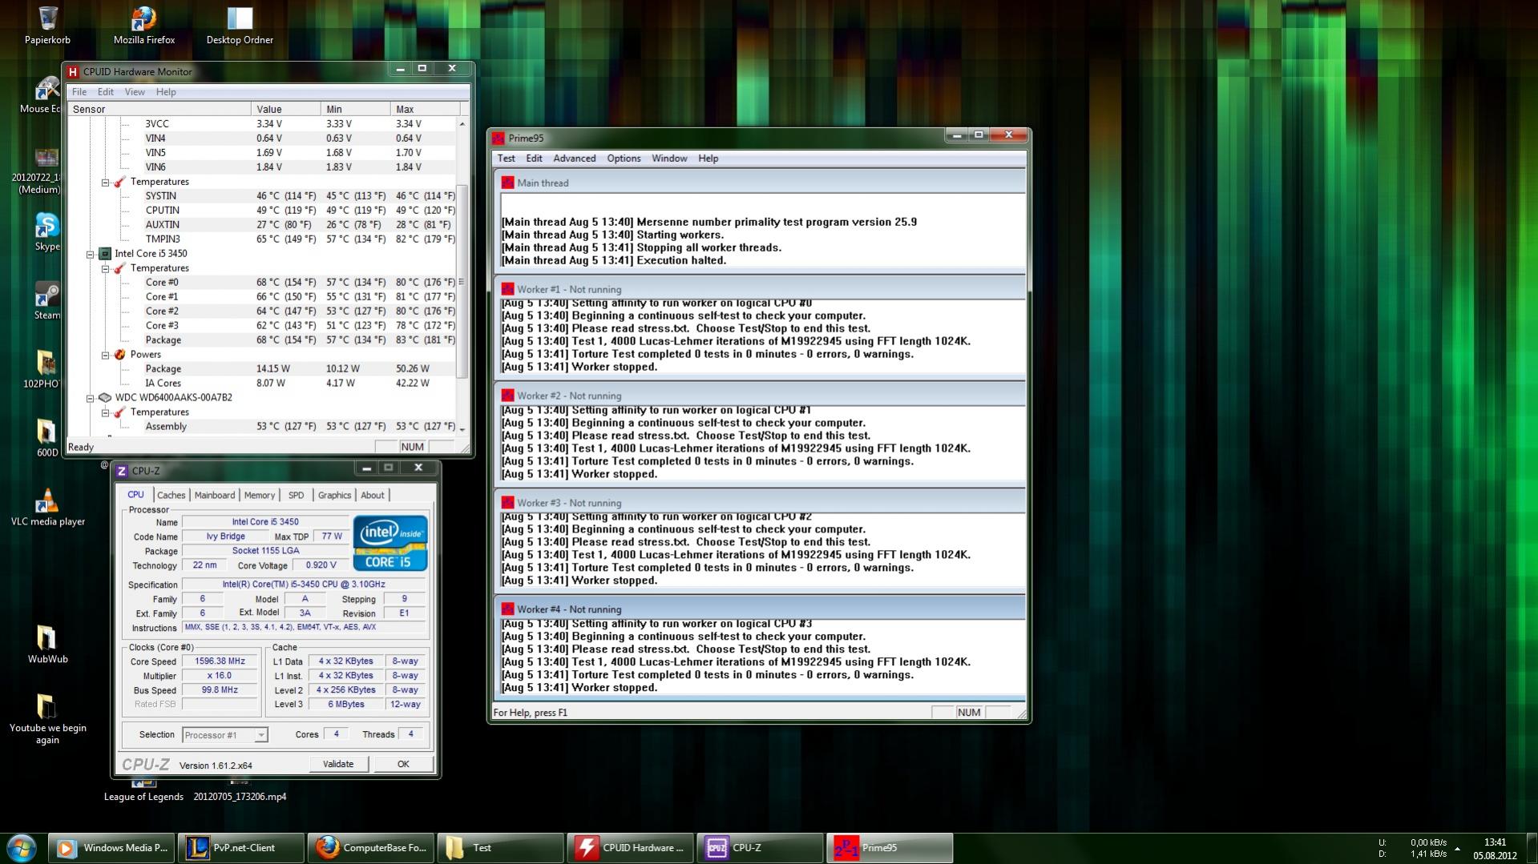Click the Hardware Monitor vertical scrollbar thumb

[462, 281]
